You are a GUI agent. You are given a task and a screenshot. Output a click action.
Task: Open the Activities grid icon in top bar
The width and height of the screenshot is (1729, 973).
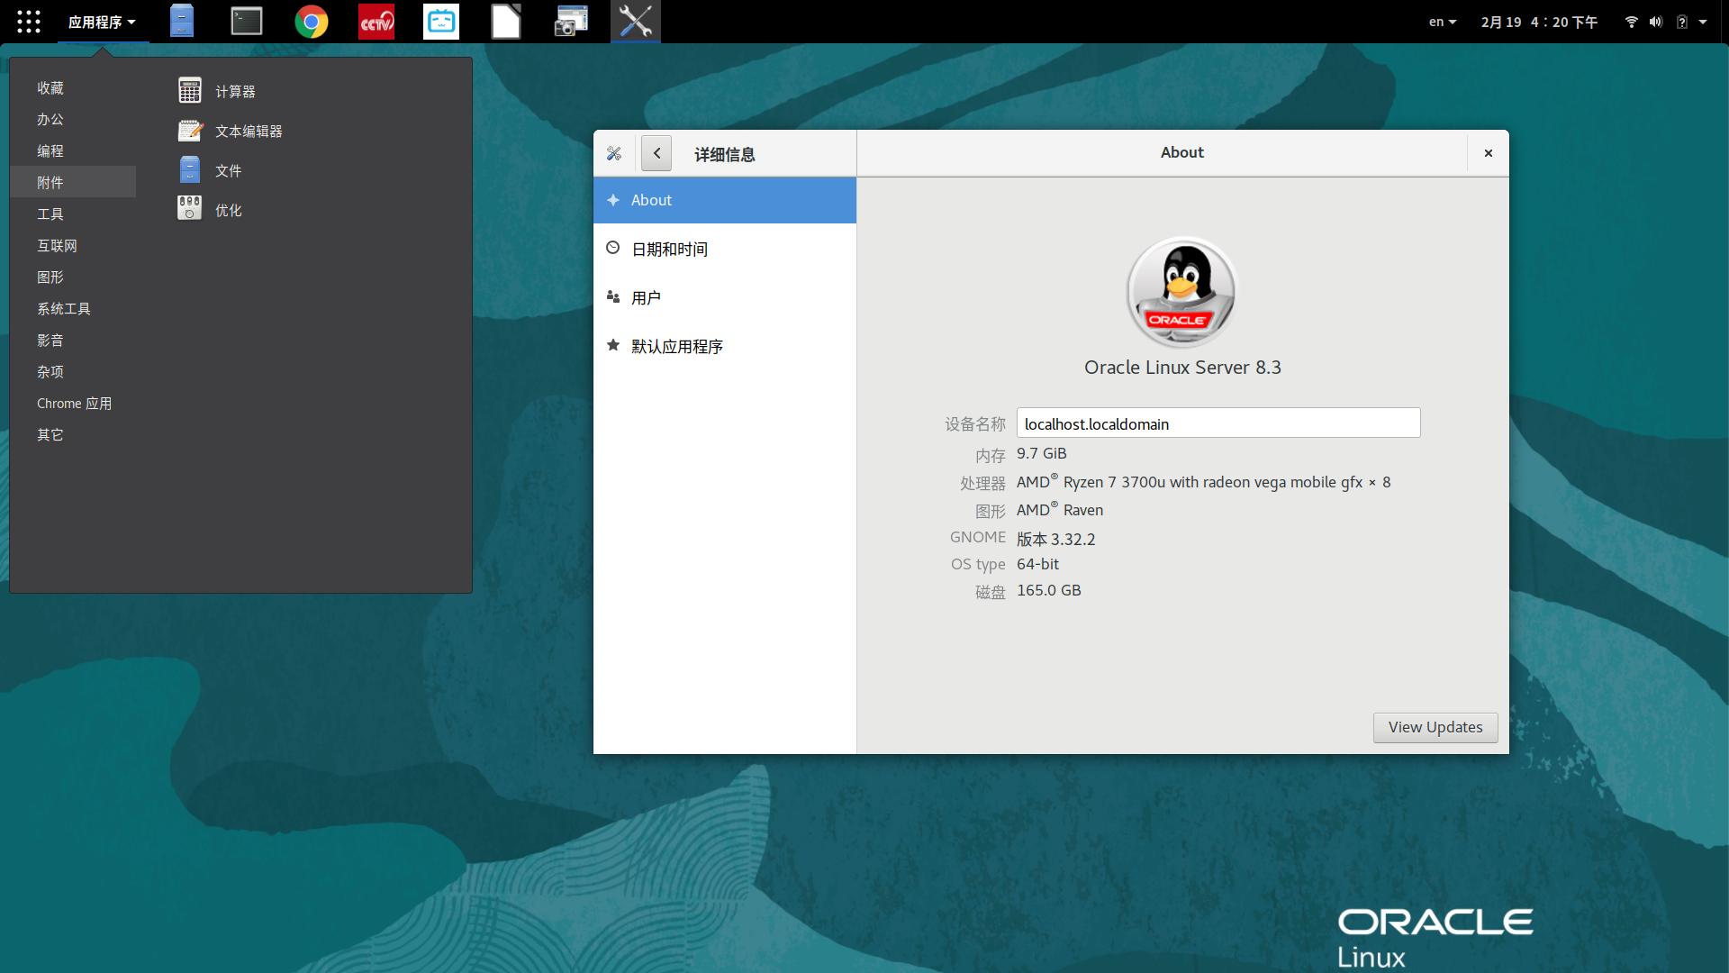click(29, 22)
